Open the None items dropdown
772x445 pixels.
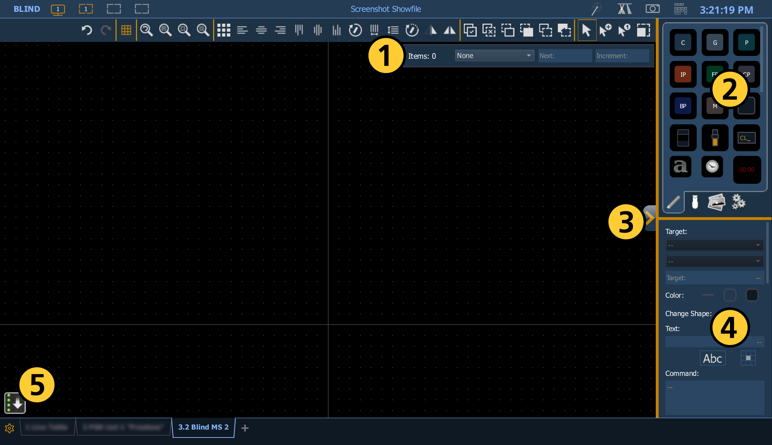(x=494, y=56)
